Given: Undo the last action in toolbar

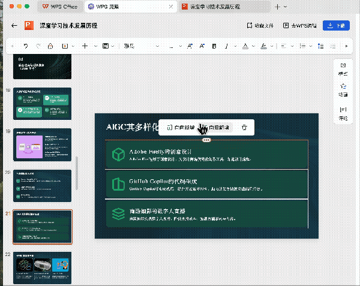Looking at the screenshot, I should click(26, 46).
